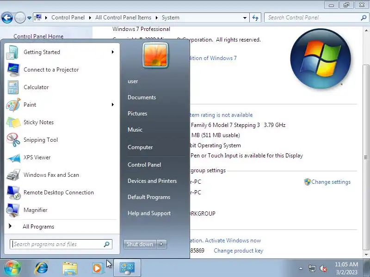The width and height of the screenshot is (370, 277).
Task: Open the user folder in Start menu
Action: pos(133,81)
